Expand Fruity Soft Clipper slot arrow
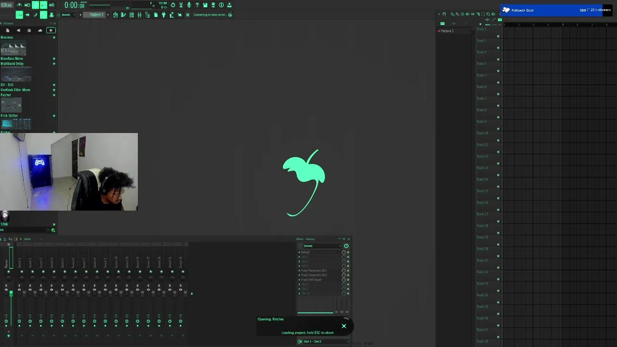This screenshot has height=347, width=617. click(299, 280)
